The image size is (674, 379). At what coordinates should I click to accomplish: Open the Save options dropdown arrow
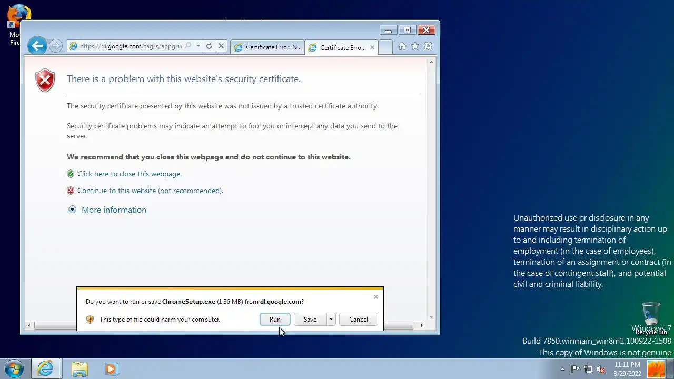coord(331,320)
